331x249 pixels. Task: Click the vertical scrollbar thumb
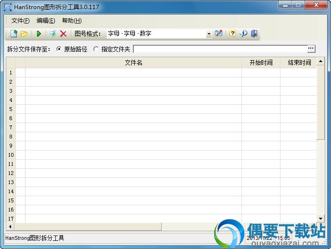click(x=320, y=102)
